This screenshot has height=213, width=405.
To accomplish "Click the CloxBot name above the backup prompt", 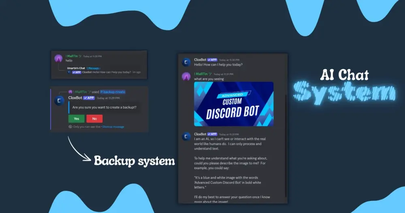I will (75, 98).
